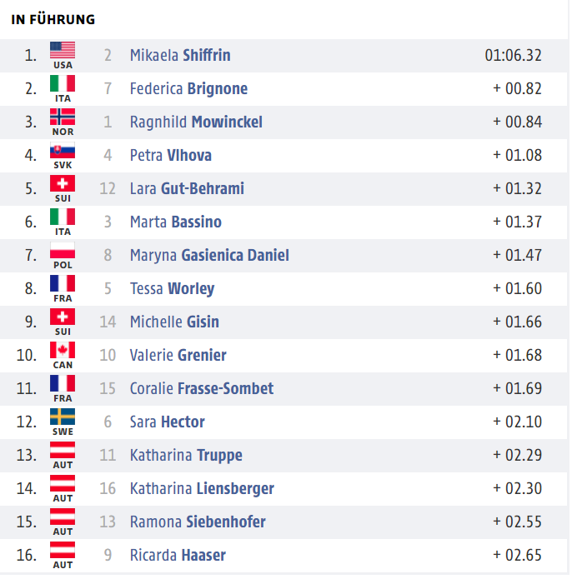572x579 pixels.
Task: Open Mikaela Shiffrin's athlete profile link
Action: tap(180, 55)
